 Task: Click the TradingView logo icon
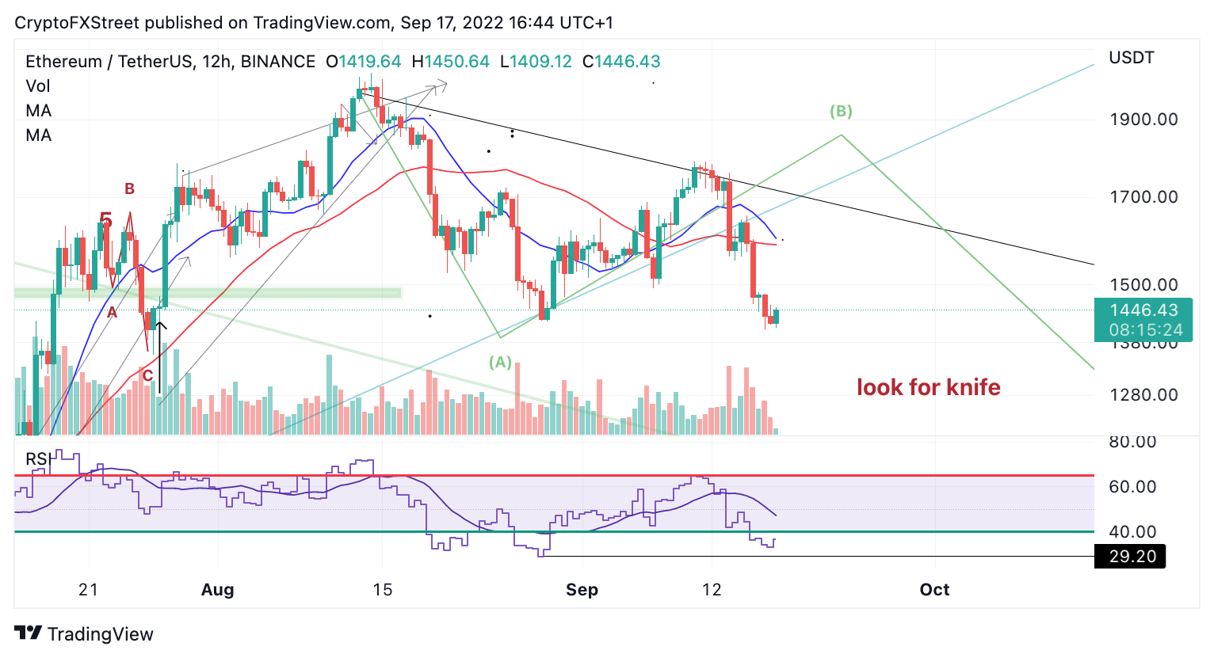click(28, 633)
